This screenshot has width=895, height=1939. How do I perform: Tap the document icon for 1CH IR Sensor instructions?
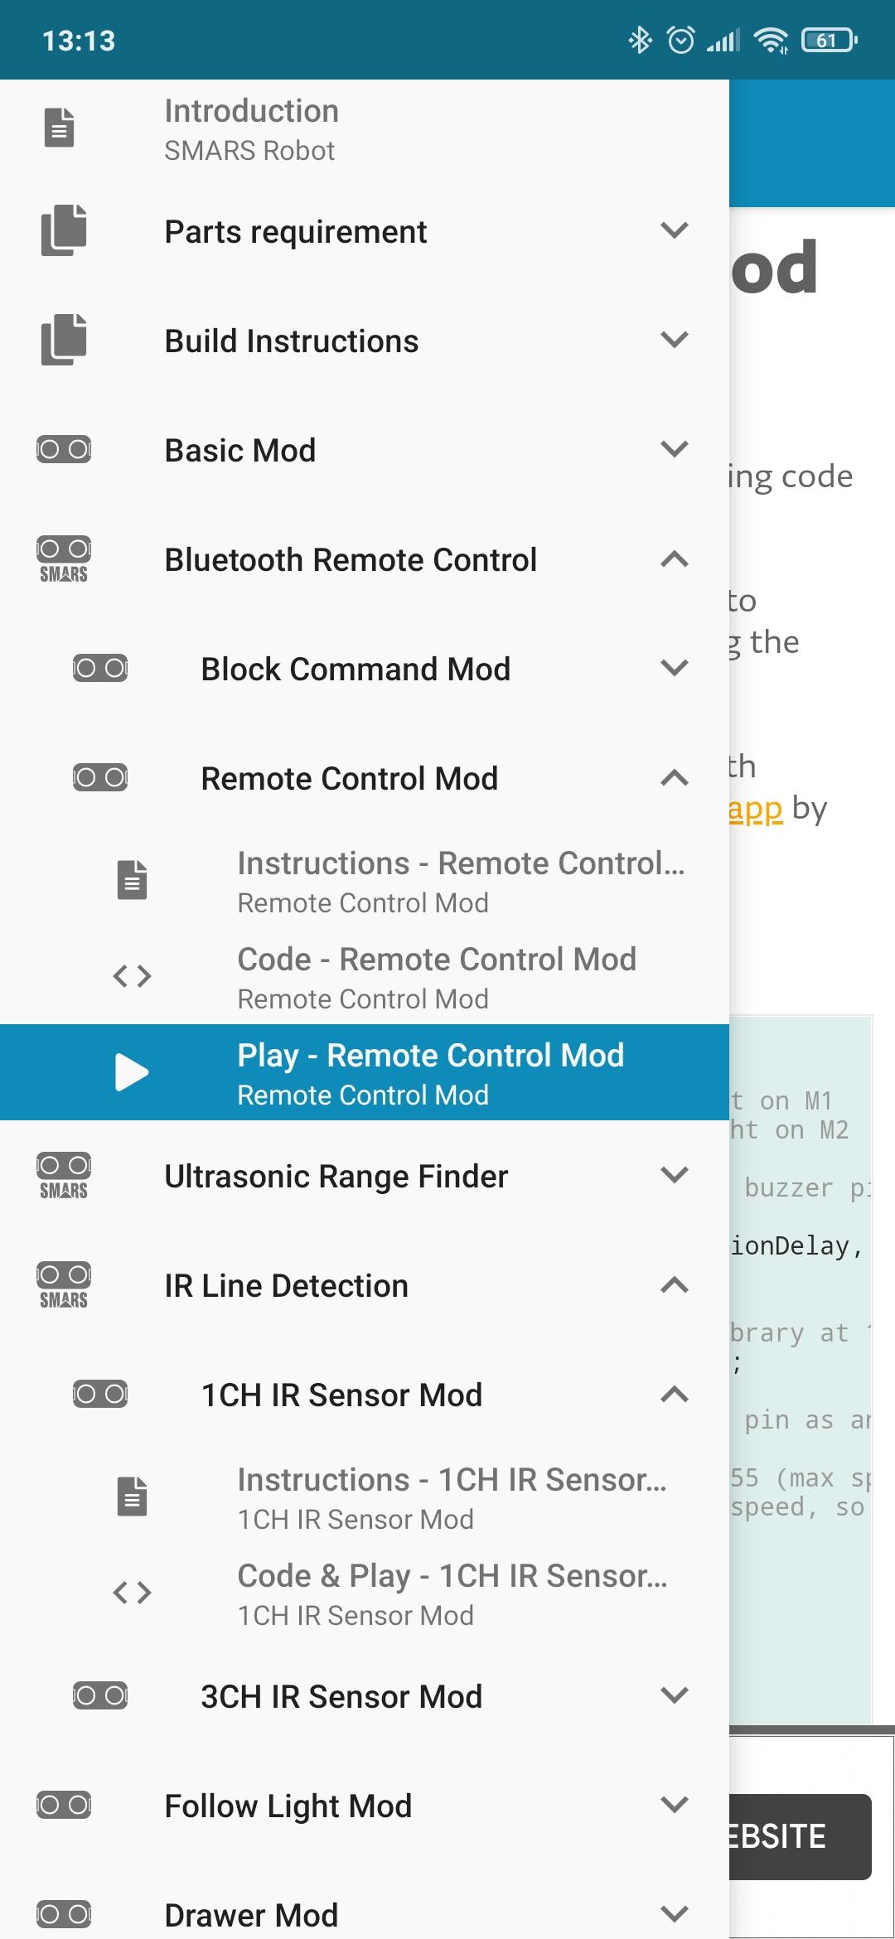[x=132, y=1497]
